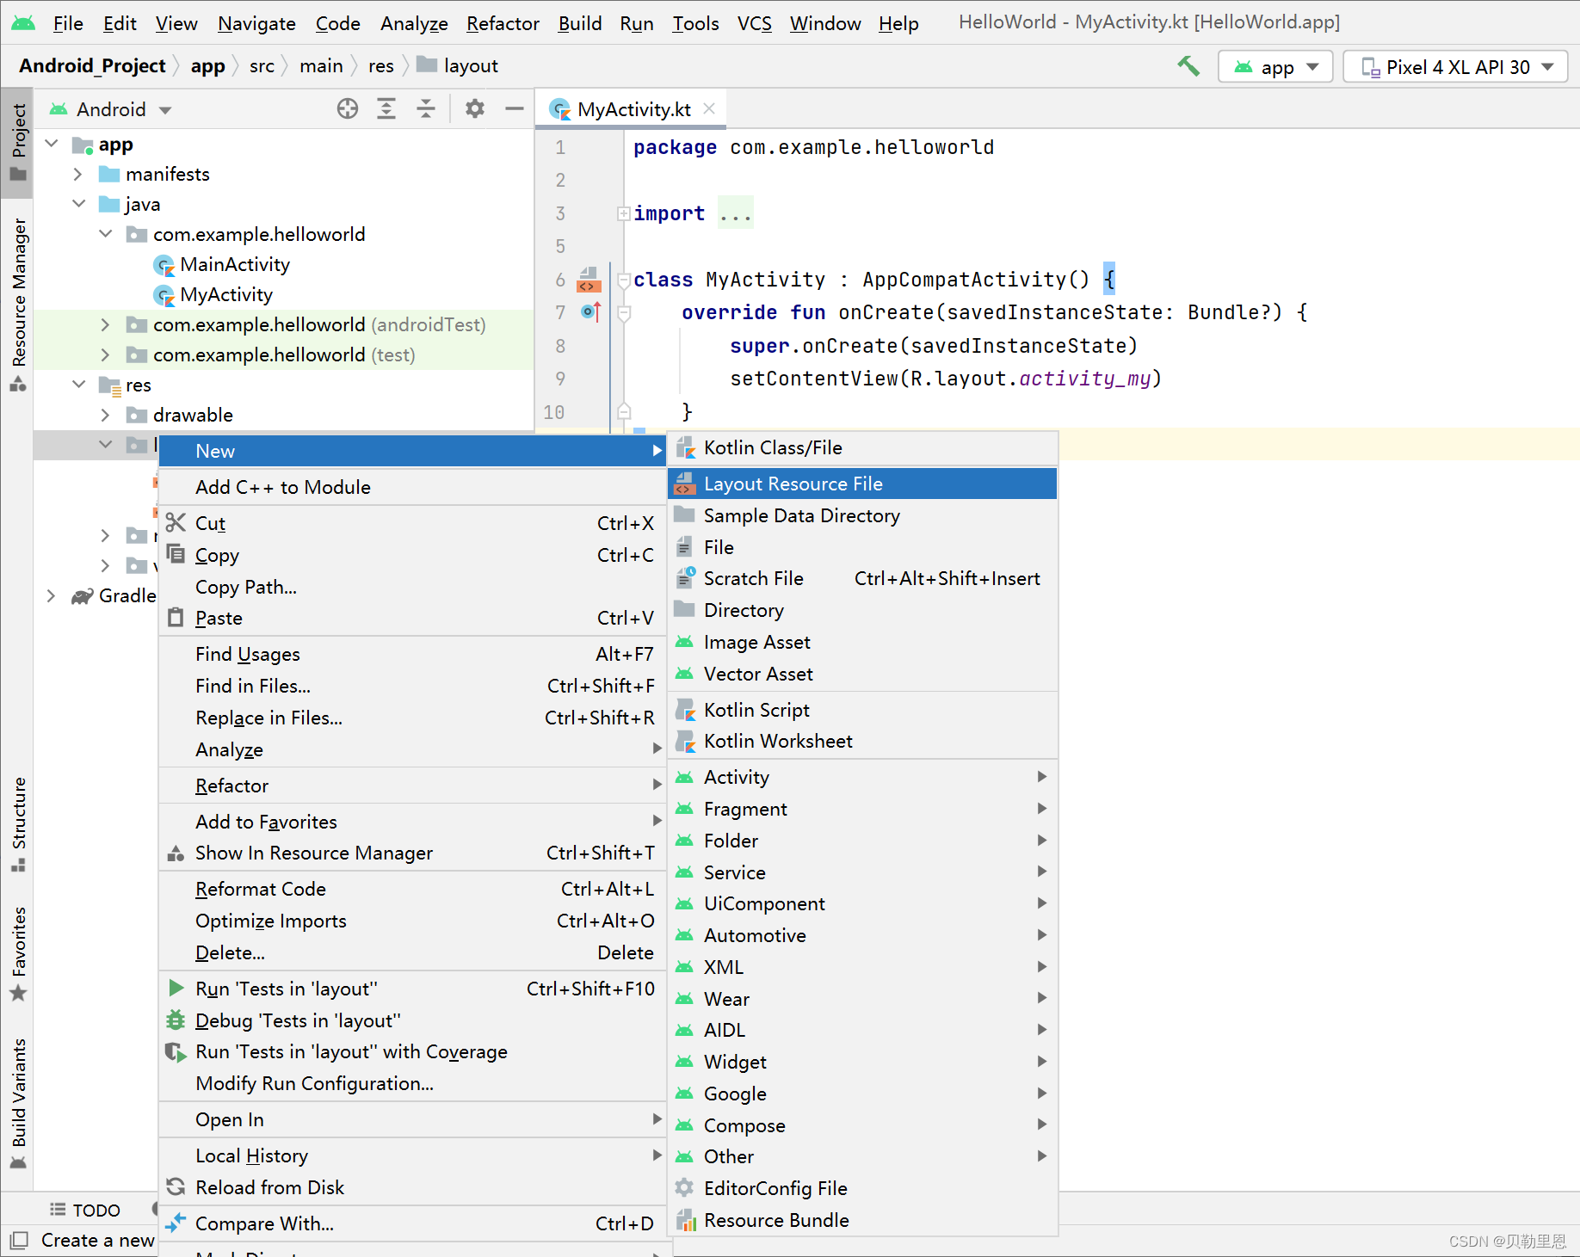Screen dimensions: 1580x1257
Task: Open the VCS menu
Action: (x=755, y=23)
